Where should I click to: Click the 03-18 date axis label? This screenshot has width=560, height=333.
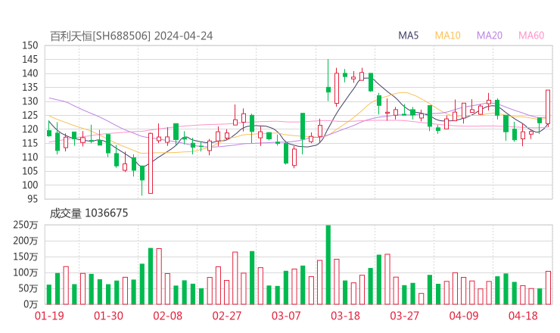[x=345, y=316]
